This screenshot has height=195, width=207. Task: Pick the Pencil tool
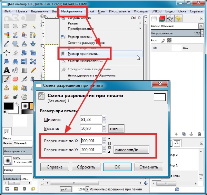point(33,70)
